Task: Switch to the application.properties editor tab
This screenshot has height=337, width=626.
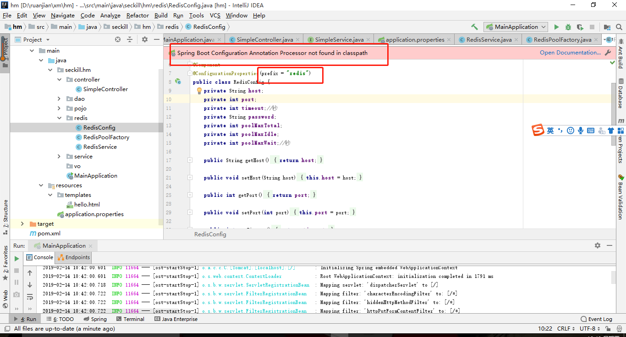Action: (x=415, y=40)
